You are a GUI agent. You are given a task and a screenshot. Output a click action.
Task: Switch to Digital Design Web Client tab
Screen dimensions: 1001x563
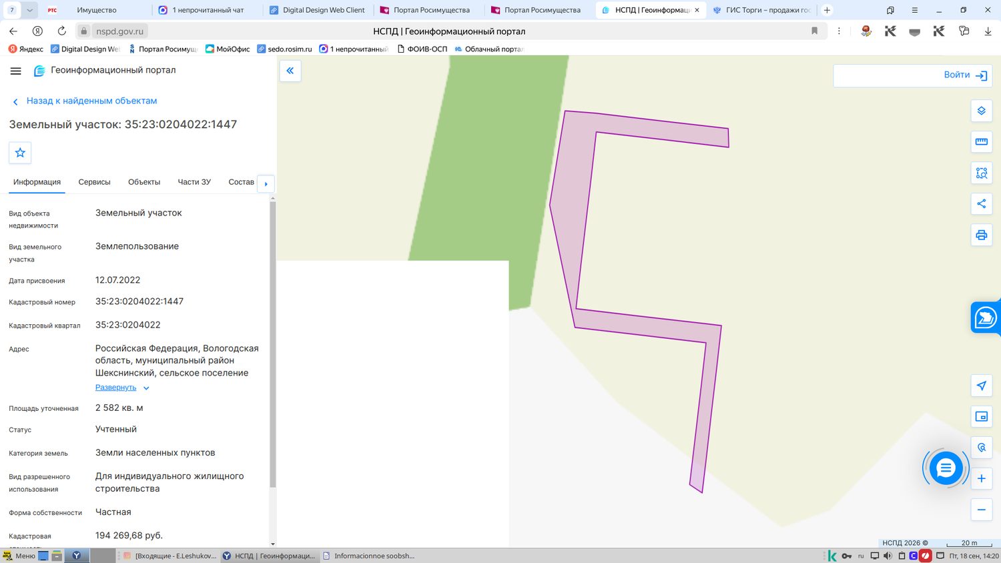[317, 10]
